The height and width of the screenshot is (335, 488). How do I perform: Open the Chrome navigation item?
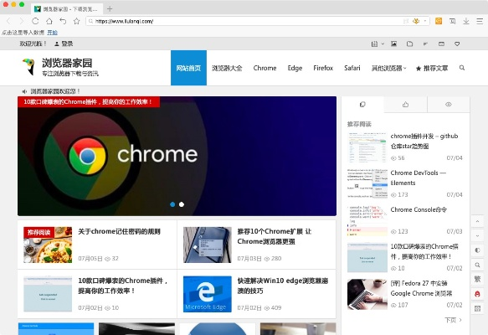(x=265, y=68)
